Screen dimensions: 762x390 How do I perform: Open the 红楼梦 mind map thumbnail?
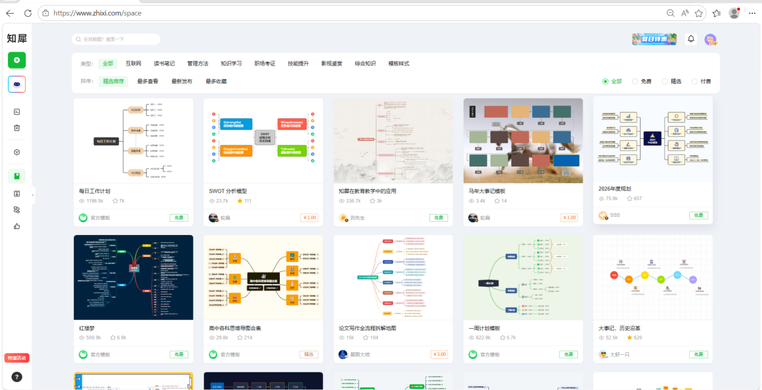[x=134, y=277]
